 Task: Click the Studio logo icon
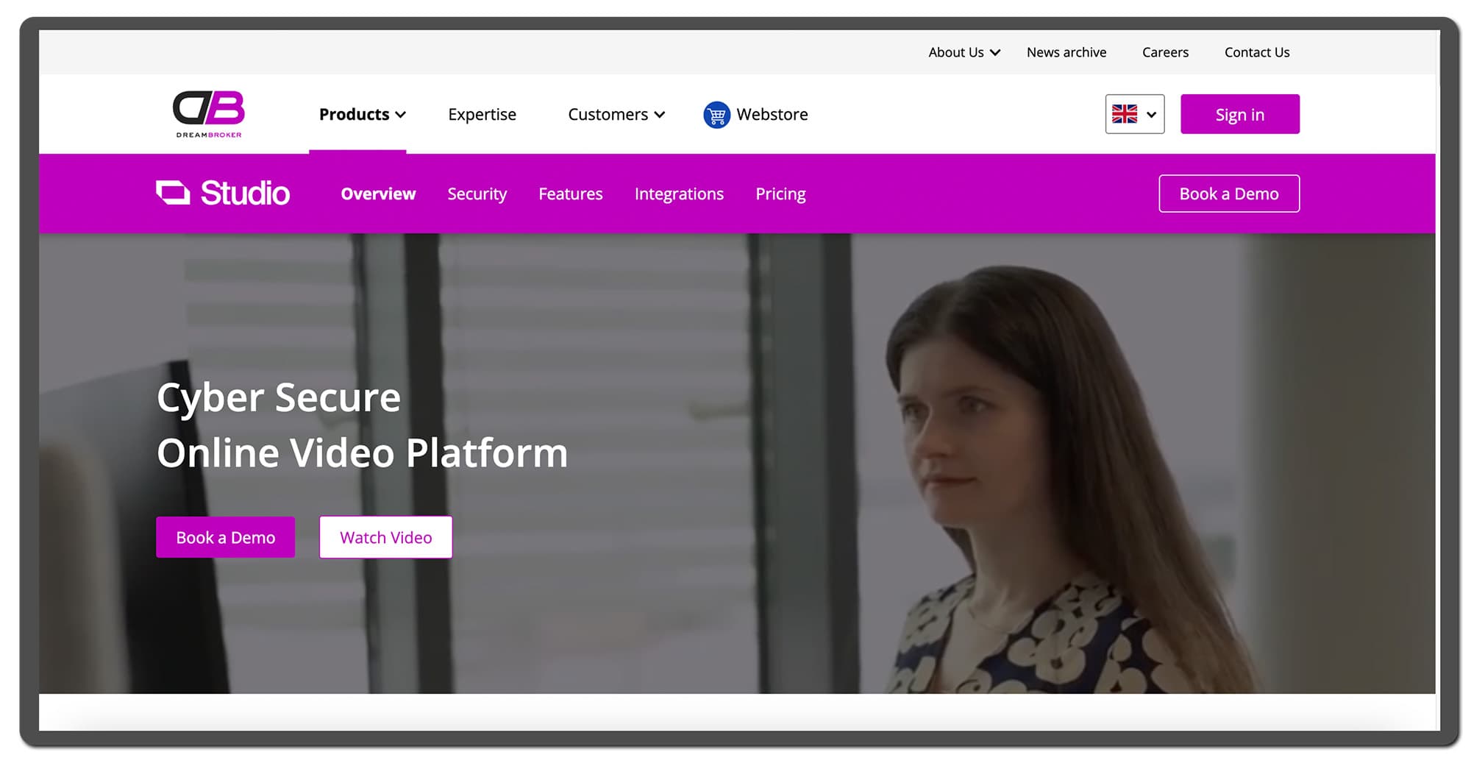point(174,193)
